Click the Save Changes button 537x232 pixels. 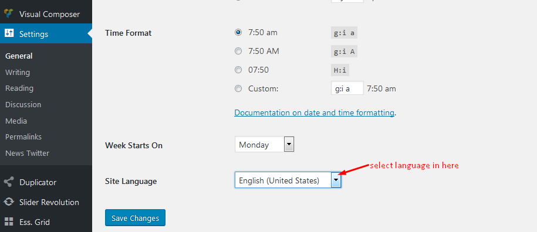136,218
